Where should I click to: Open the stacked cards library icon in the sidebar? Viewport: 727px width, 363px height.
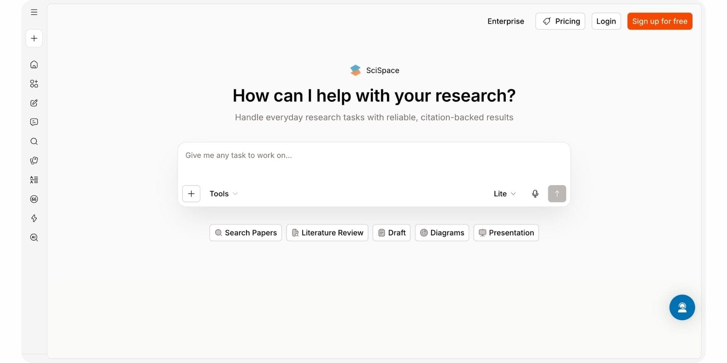click(34, 161)
